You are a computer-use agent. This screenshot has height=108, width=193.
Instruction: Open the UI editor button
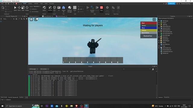coord(59,8)
